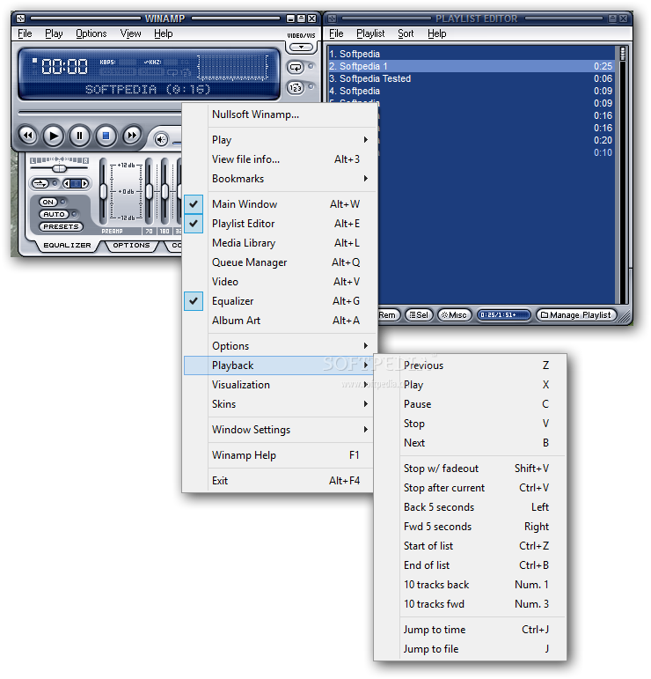Click the Next track transport button
This screenshot has height=679, width=651.
tap(132, 136)
